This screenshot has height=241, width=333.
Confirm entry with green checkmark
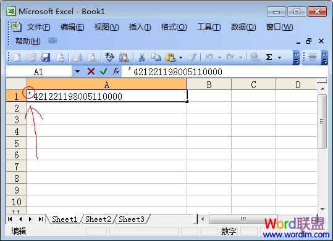pyautogui.click(x=103, y=71)
